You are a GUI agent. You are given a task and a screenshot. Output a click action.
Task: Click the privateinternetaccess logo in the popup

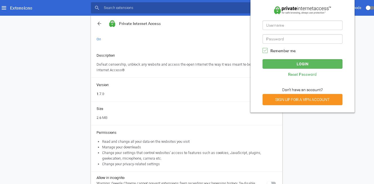tap(302, 10)
